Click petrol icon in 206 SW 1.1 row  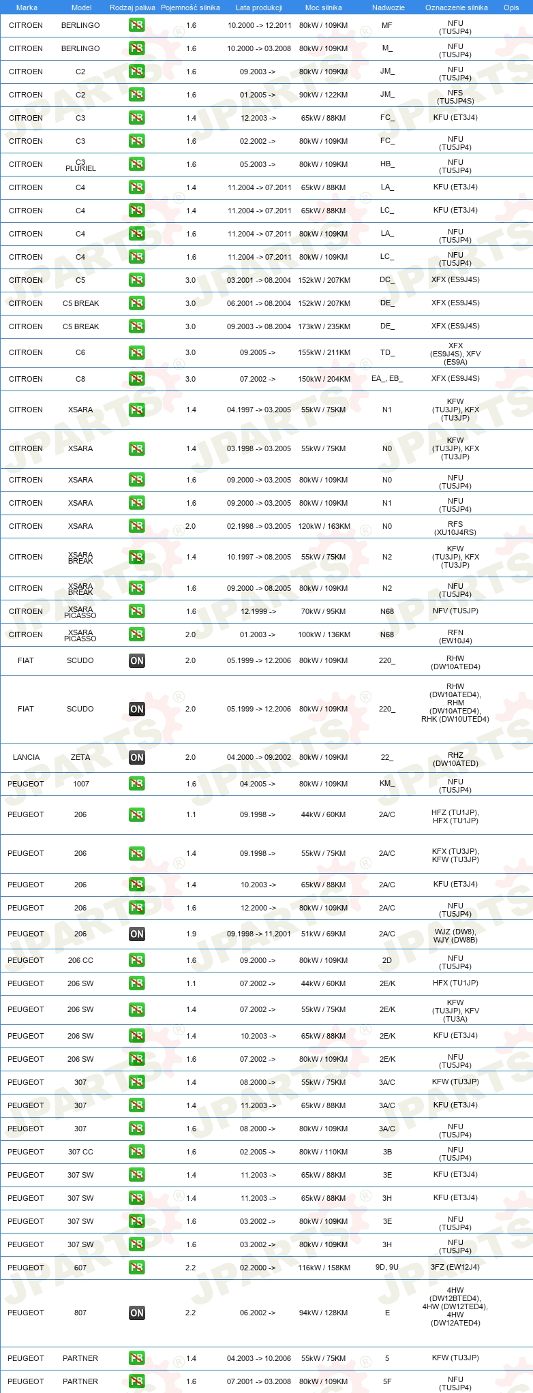click(x=137, y=983)
